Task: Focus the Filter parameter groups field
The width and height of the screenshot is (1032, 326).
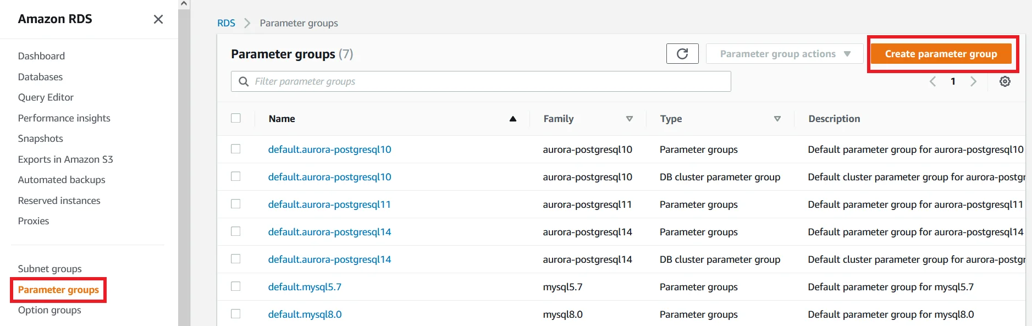Action: coord(481,81)
